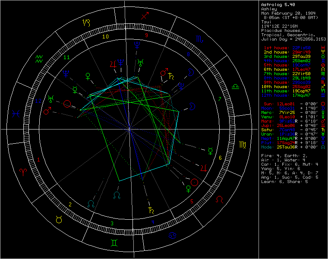Image resolution: width=328 pixels, height=259 pixels.
Task: Select the Node symbol ending the Node row
Action: (x=323, y=147)
